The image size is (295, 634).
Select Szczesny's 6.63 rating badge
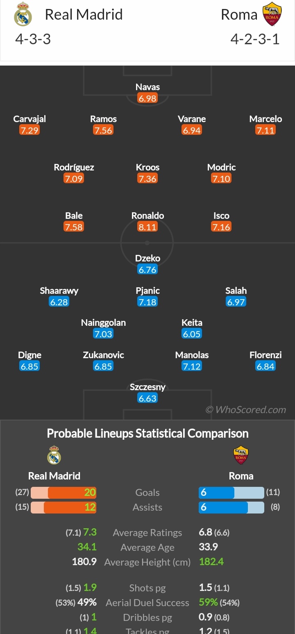pyautogui.click(x=147, y=398)
